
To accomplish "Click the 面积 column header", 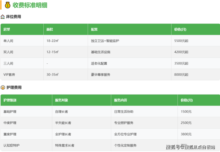I will click(x=50, y=29).
